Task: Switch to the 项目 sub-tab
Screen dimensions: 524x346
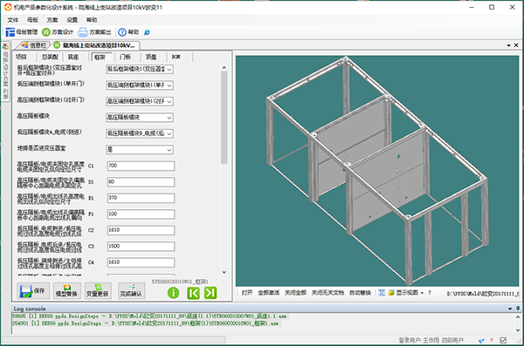Action: pyautogui.click(x=21, y=57)
